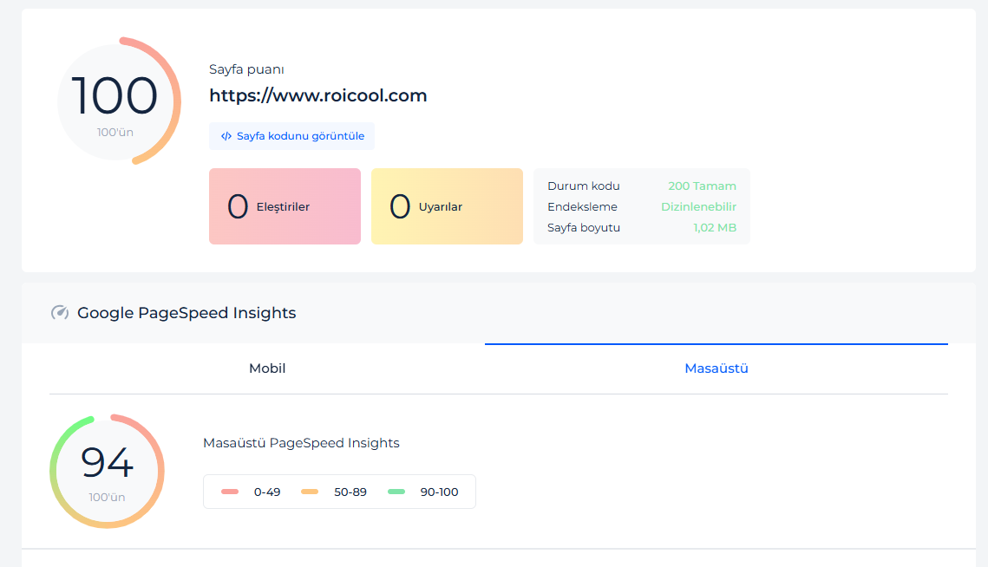988x567 pixels.
Task: Click the 0-49 legend text
Action: (267, 492)
